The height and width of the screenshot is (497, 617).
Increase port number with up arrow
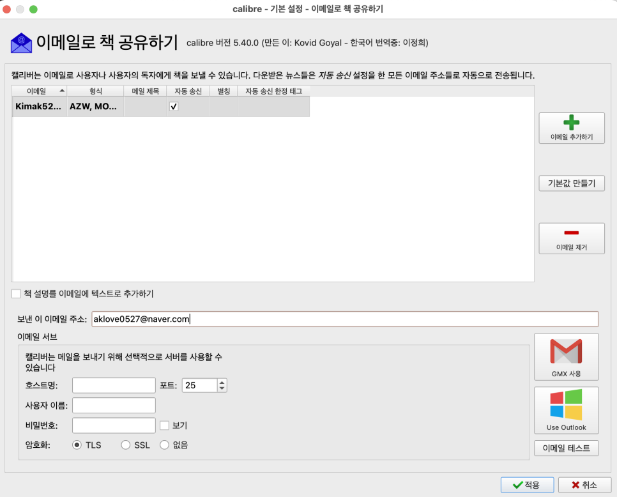(222, 382)
